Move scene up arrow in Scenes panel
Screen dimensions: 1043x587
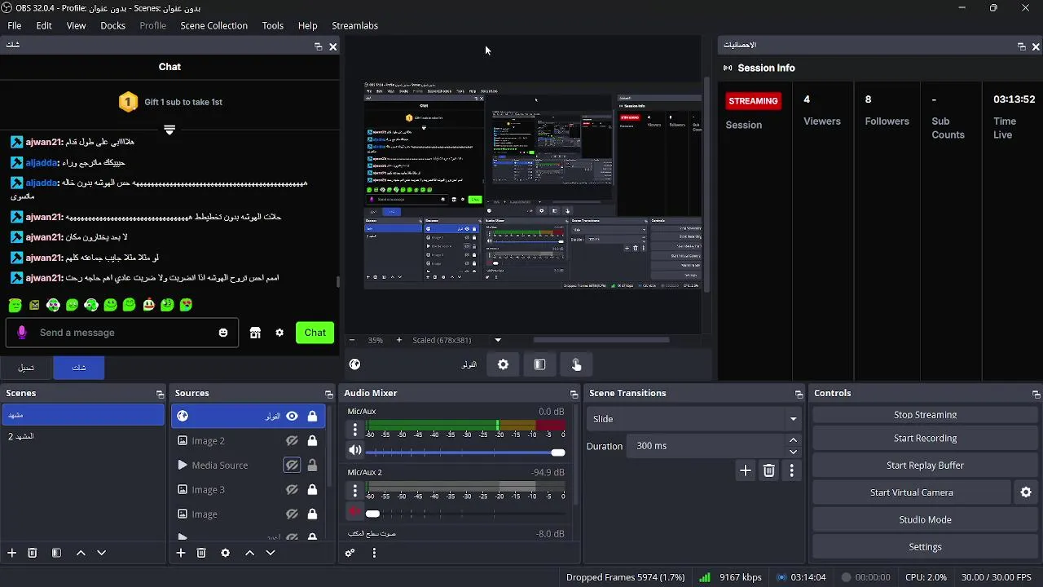click(x=81, y=553)
